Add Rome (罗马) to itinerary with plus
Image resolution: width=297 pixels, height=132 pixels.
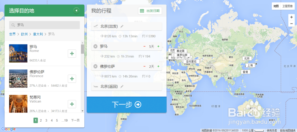(x=72, y=53)
